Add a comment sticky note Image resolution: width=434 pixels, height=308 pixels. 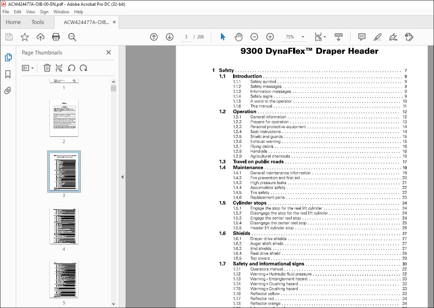[362, 37]
